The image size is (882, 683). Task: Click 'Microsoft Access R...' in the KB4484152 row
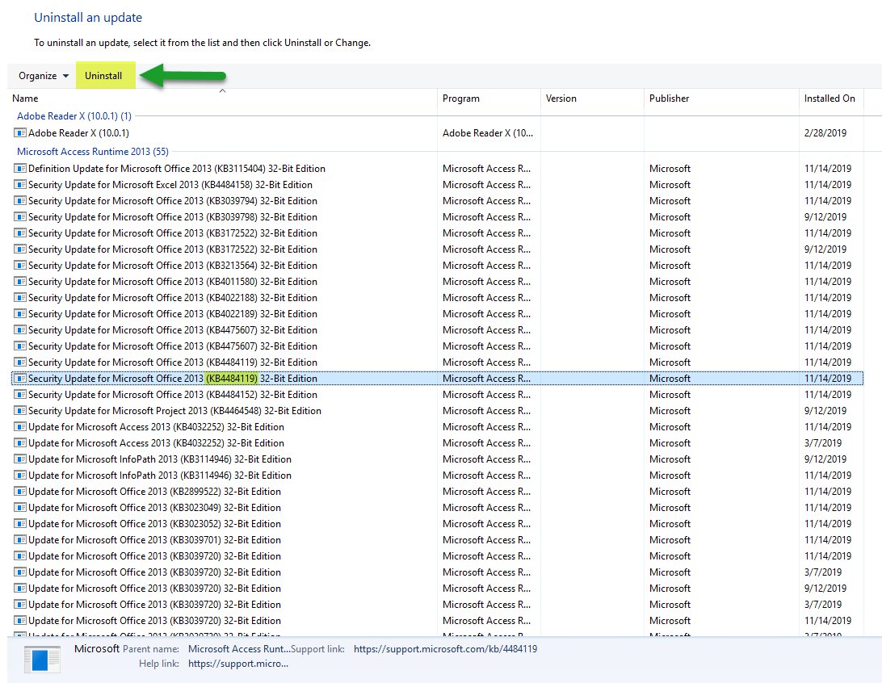click(486, 395)
